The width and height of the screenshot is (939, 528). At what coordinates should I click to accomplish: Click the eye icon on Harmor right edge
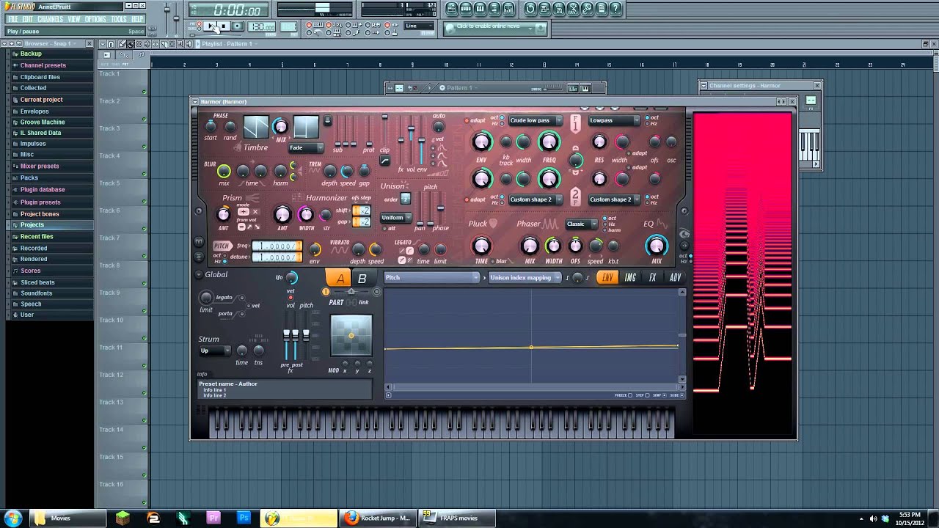[684, 234]
